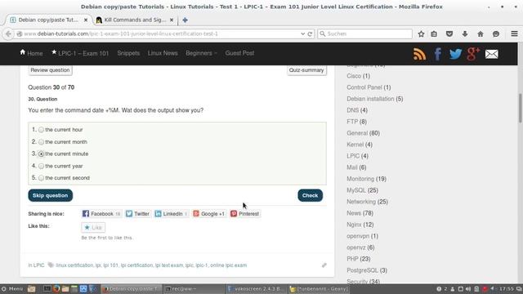Click the clock showing 17:55

tap(507, 289)
